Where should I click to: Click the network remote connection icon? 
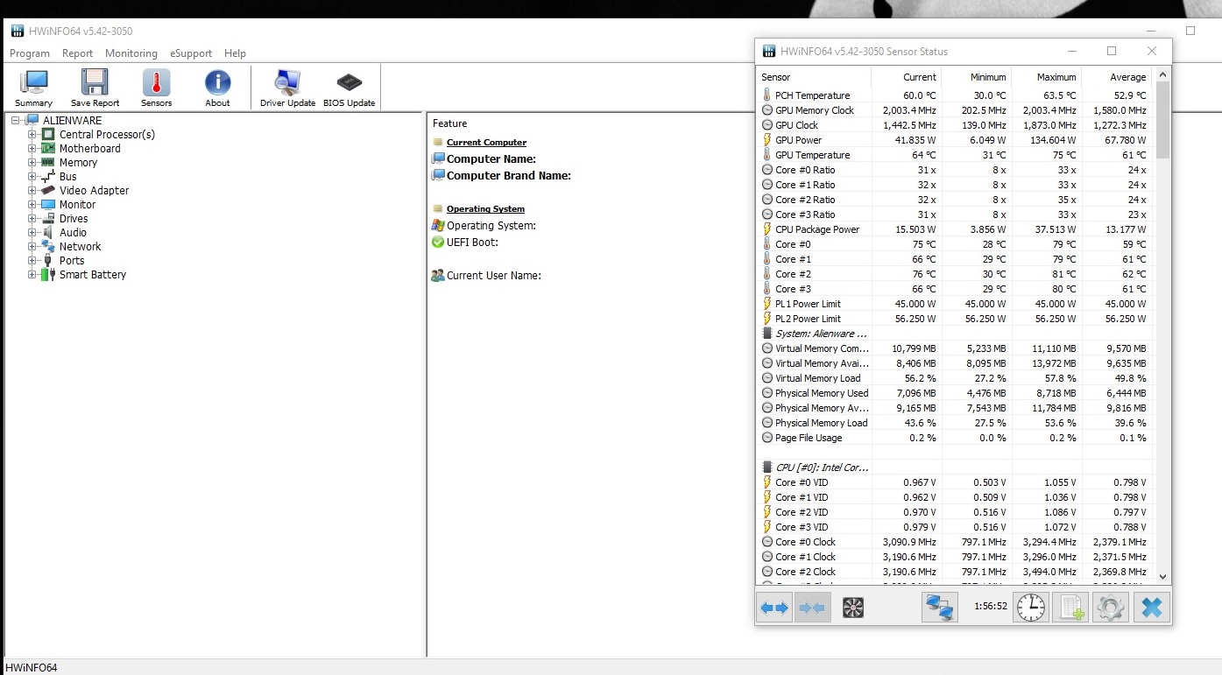tap(940, 608)
